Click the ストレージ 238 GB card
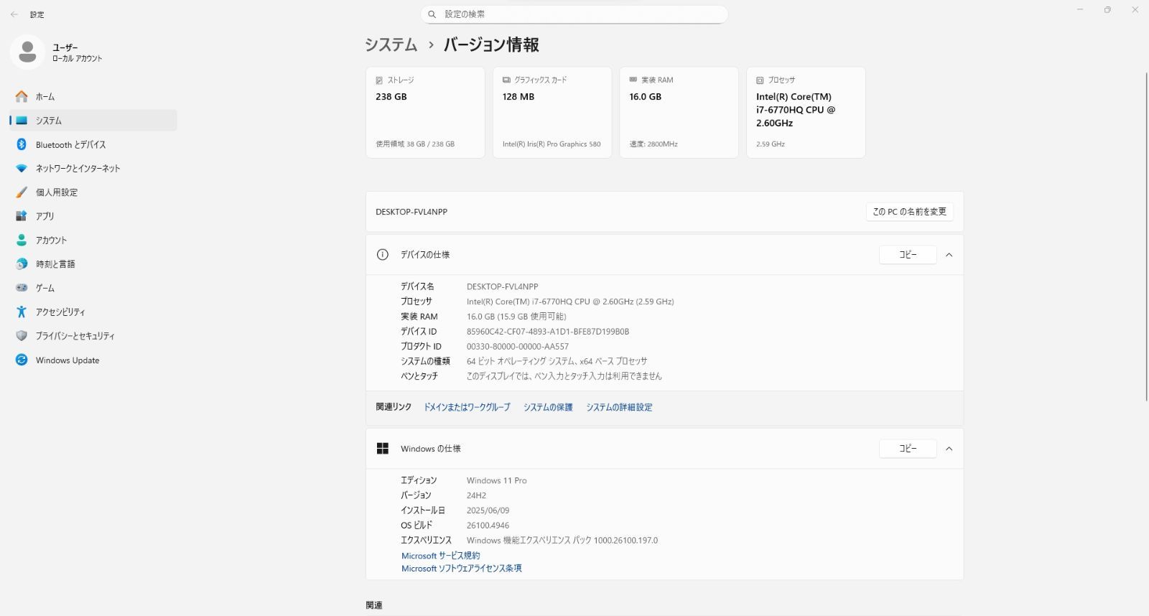The image size is (1149, 616). click(x=425, y=113)
